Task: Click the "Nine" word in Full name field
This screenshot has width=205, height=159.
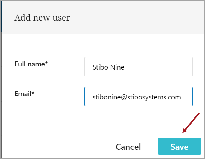Action: coord(117,67)
